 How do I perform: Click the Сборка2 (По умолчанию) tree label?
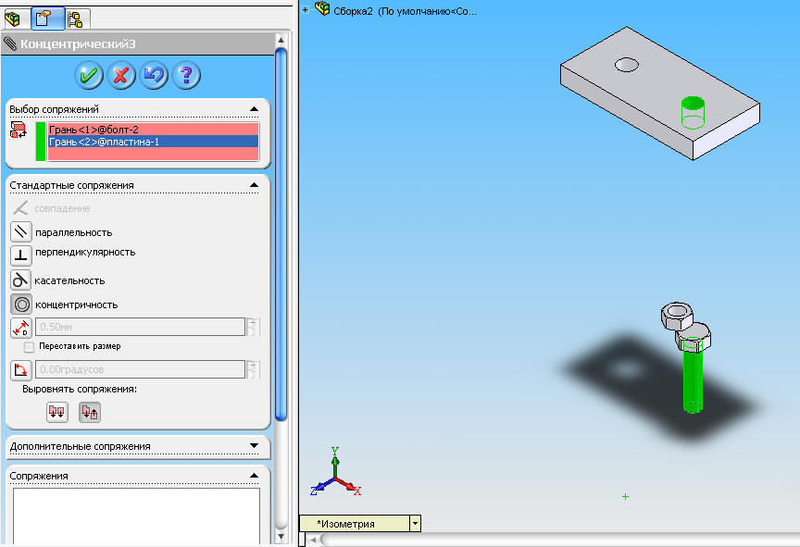405,11
